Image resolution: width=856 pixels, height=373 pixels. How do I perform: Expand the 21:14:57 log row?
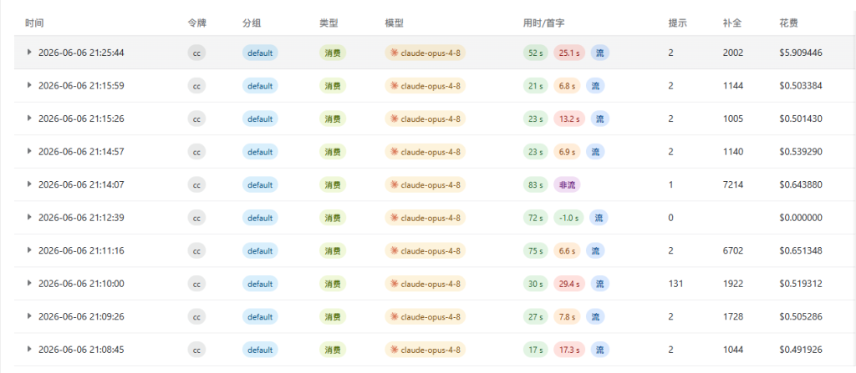click(29, 152)
